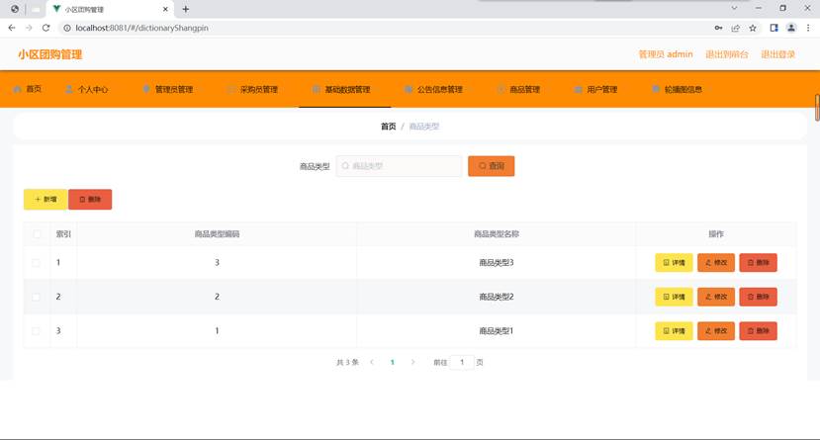The width and height of the screenshot is (820, 440).
Task: Go back with browser back arrow
Action: tap(12, 28)
